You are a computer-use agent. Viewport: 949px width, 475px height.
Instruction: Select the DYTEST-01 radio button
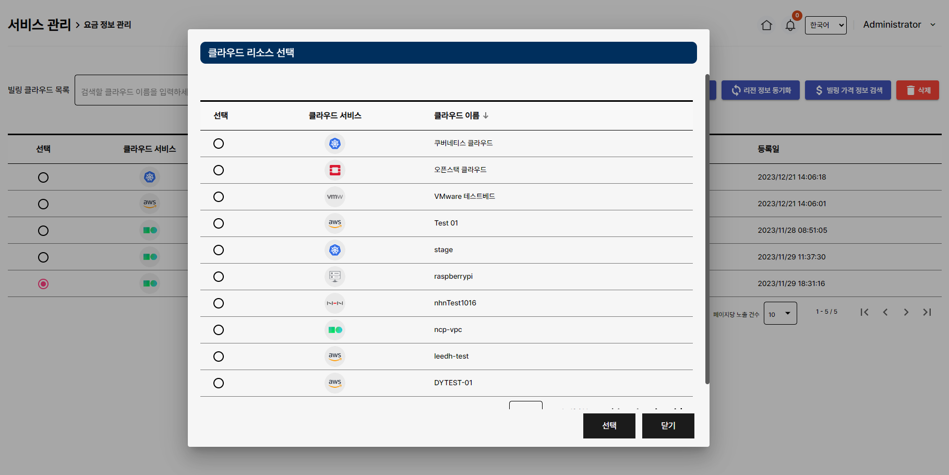[219, 383]
